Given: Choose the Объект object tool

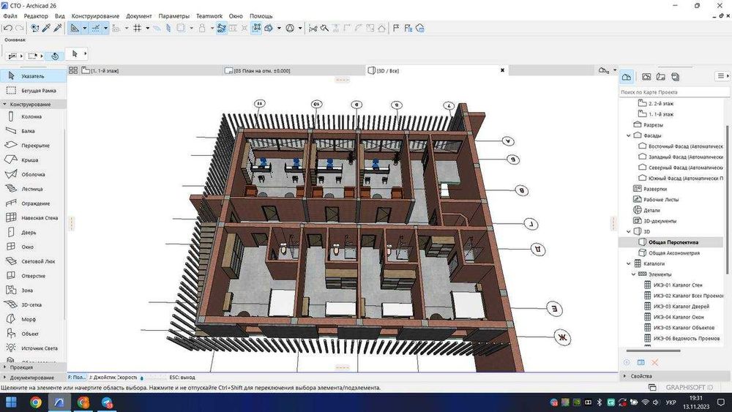Looking at the screenshot, I should click(33, 334).
